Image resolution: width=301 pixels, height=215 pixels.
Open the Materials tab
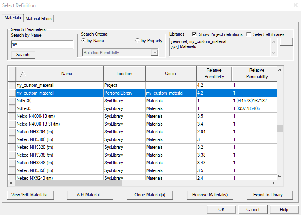pyautogui.click(x=13, y=18)
